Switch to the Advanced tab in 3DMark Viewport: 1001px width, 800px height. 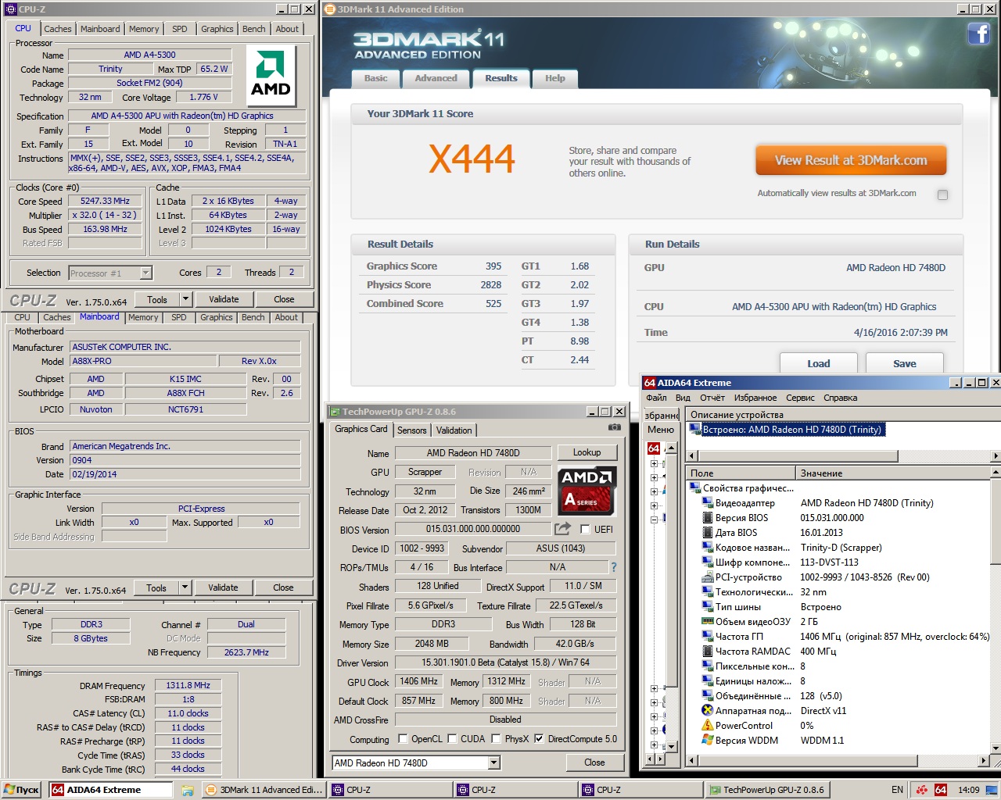[x=436, y=78]
